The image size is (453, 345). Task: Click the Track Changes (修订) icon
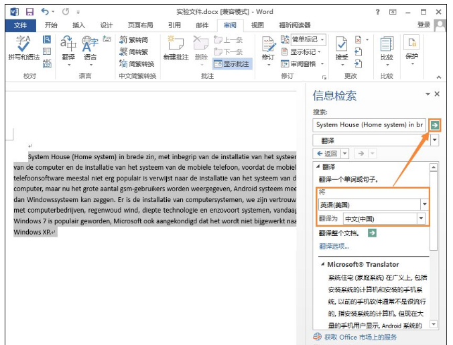click(268, 47)
